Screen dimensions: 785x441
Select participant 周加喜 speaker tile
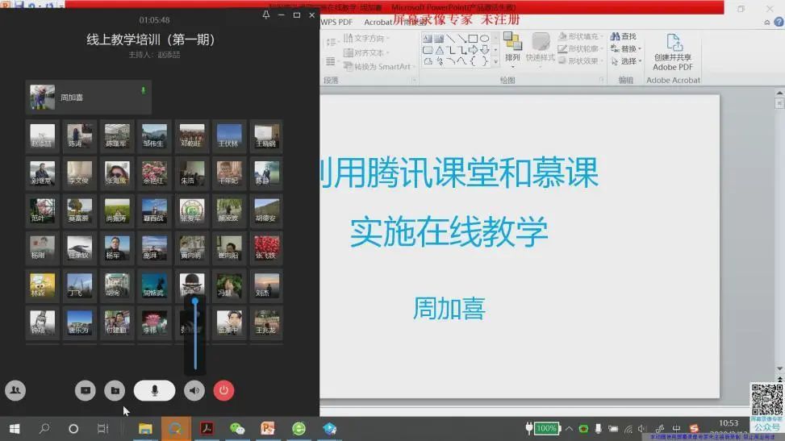coord(88,98)
